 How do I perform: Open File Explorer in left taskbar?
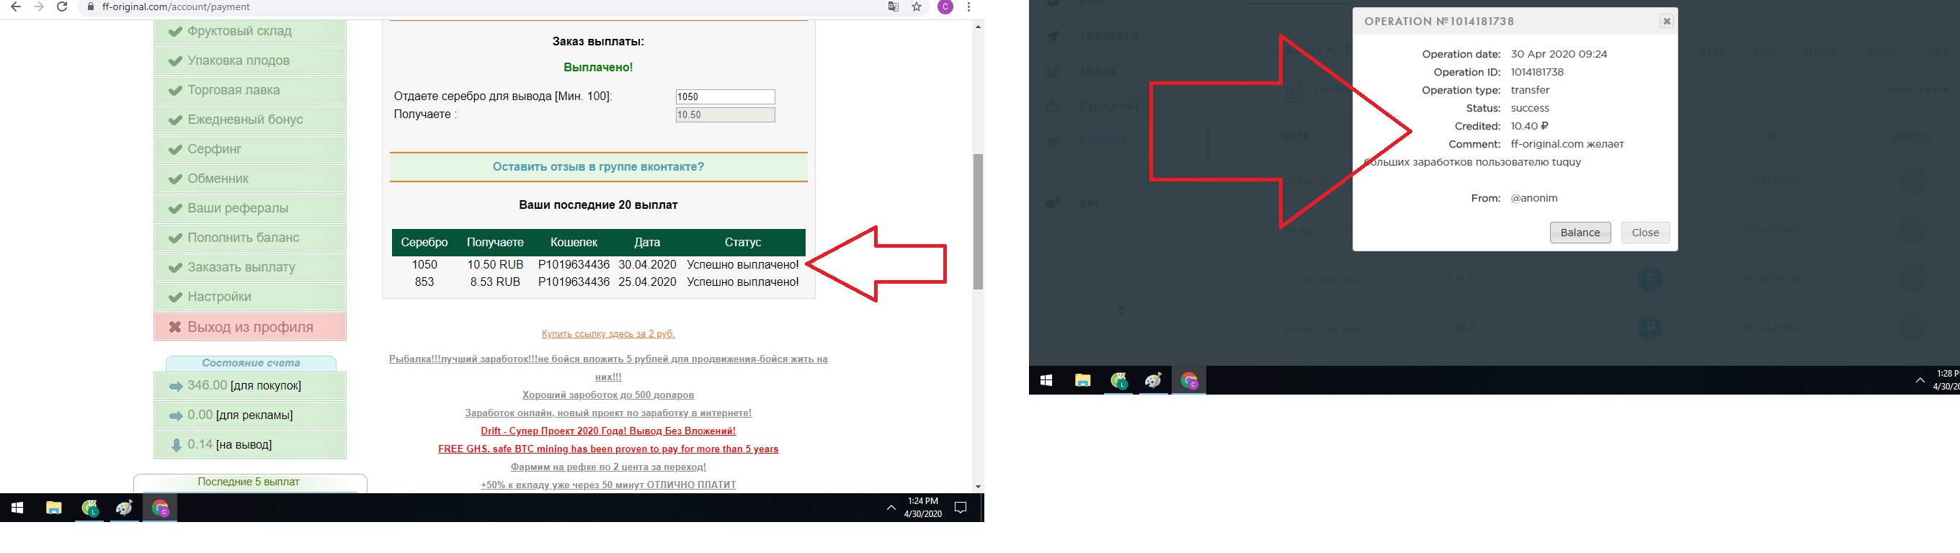[x=53, y=508]
